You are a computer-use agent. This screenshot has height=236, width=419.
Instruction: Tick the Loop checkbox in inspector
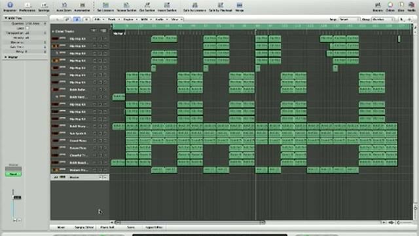tap(27, 28)
